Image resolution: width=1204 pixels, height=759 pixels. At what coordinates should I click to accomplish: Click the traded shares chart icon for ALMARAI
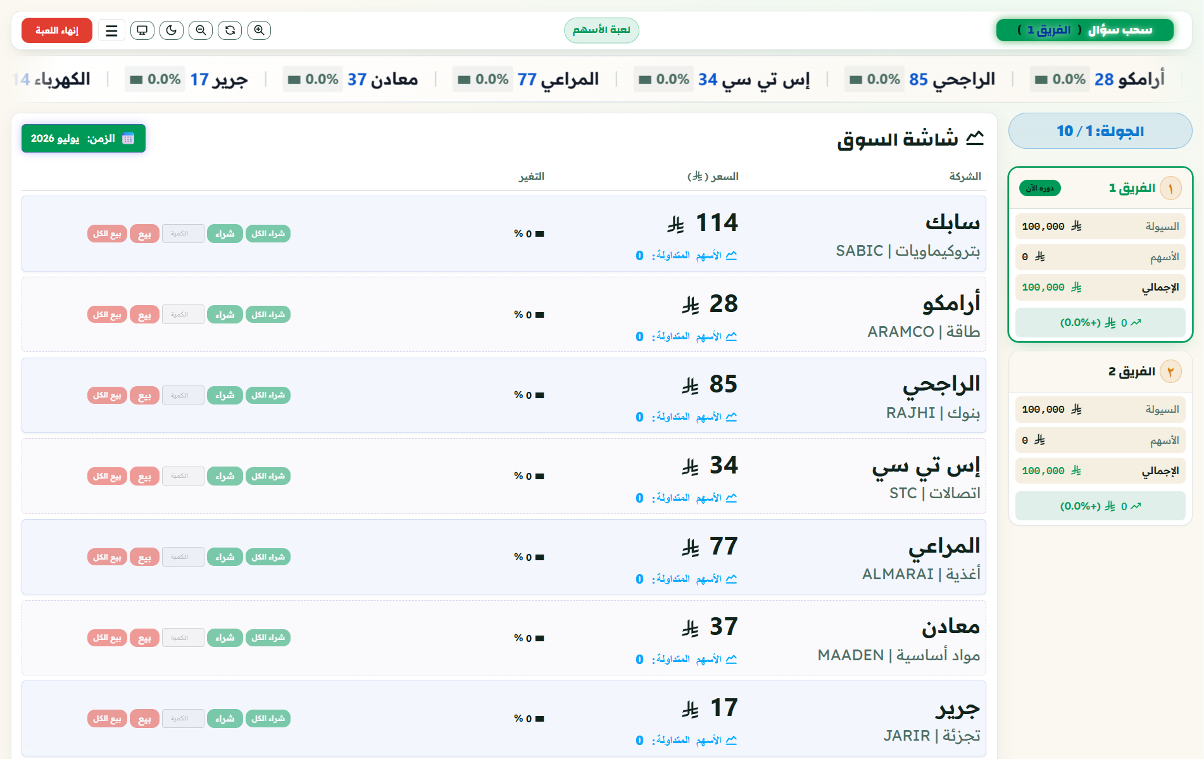pos(732,579)
